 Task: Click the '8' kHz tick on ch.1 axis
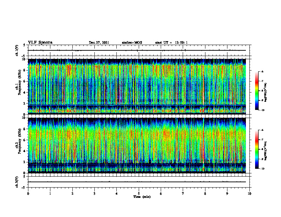[x=24, y=70]
